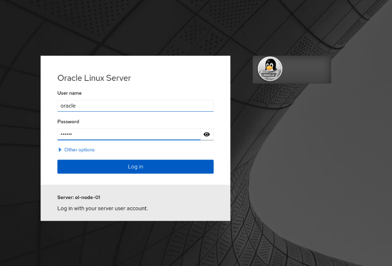
Task: Click the gray branding panel beside the penguin
Action: 307,70
